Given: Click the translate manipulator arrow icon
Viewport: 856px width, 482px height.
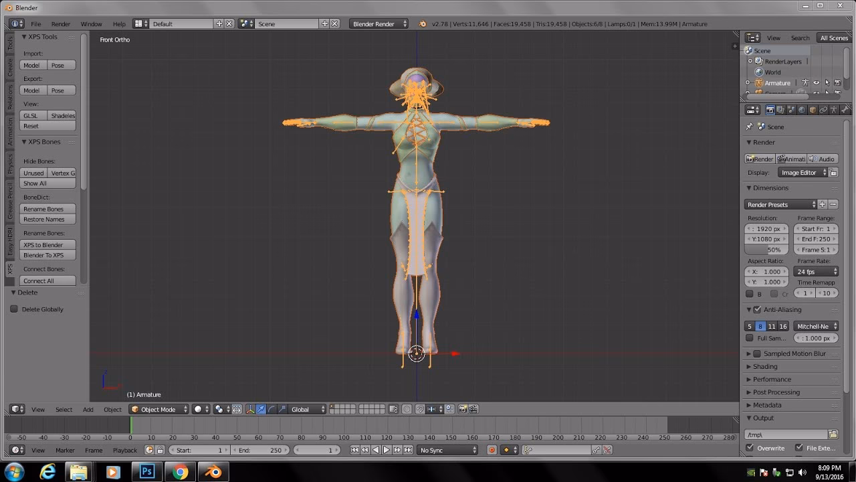Looking at the screenshot, I should click(261, 409).
